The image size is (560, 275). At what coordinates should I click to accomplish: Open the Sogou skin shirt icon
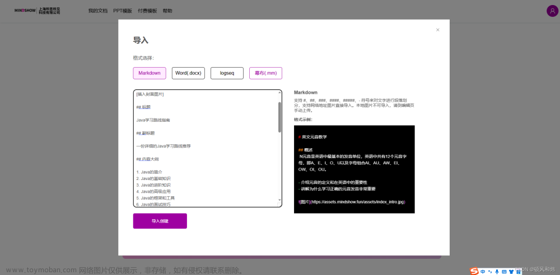tap(511, 272)
